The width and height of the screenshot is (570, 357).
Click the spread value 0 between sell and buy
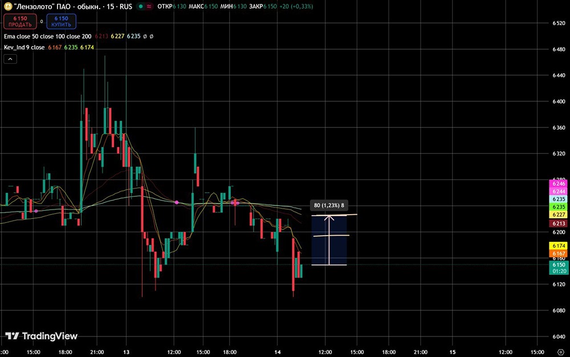[x=42, y=22]
